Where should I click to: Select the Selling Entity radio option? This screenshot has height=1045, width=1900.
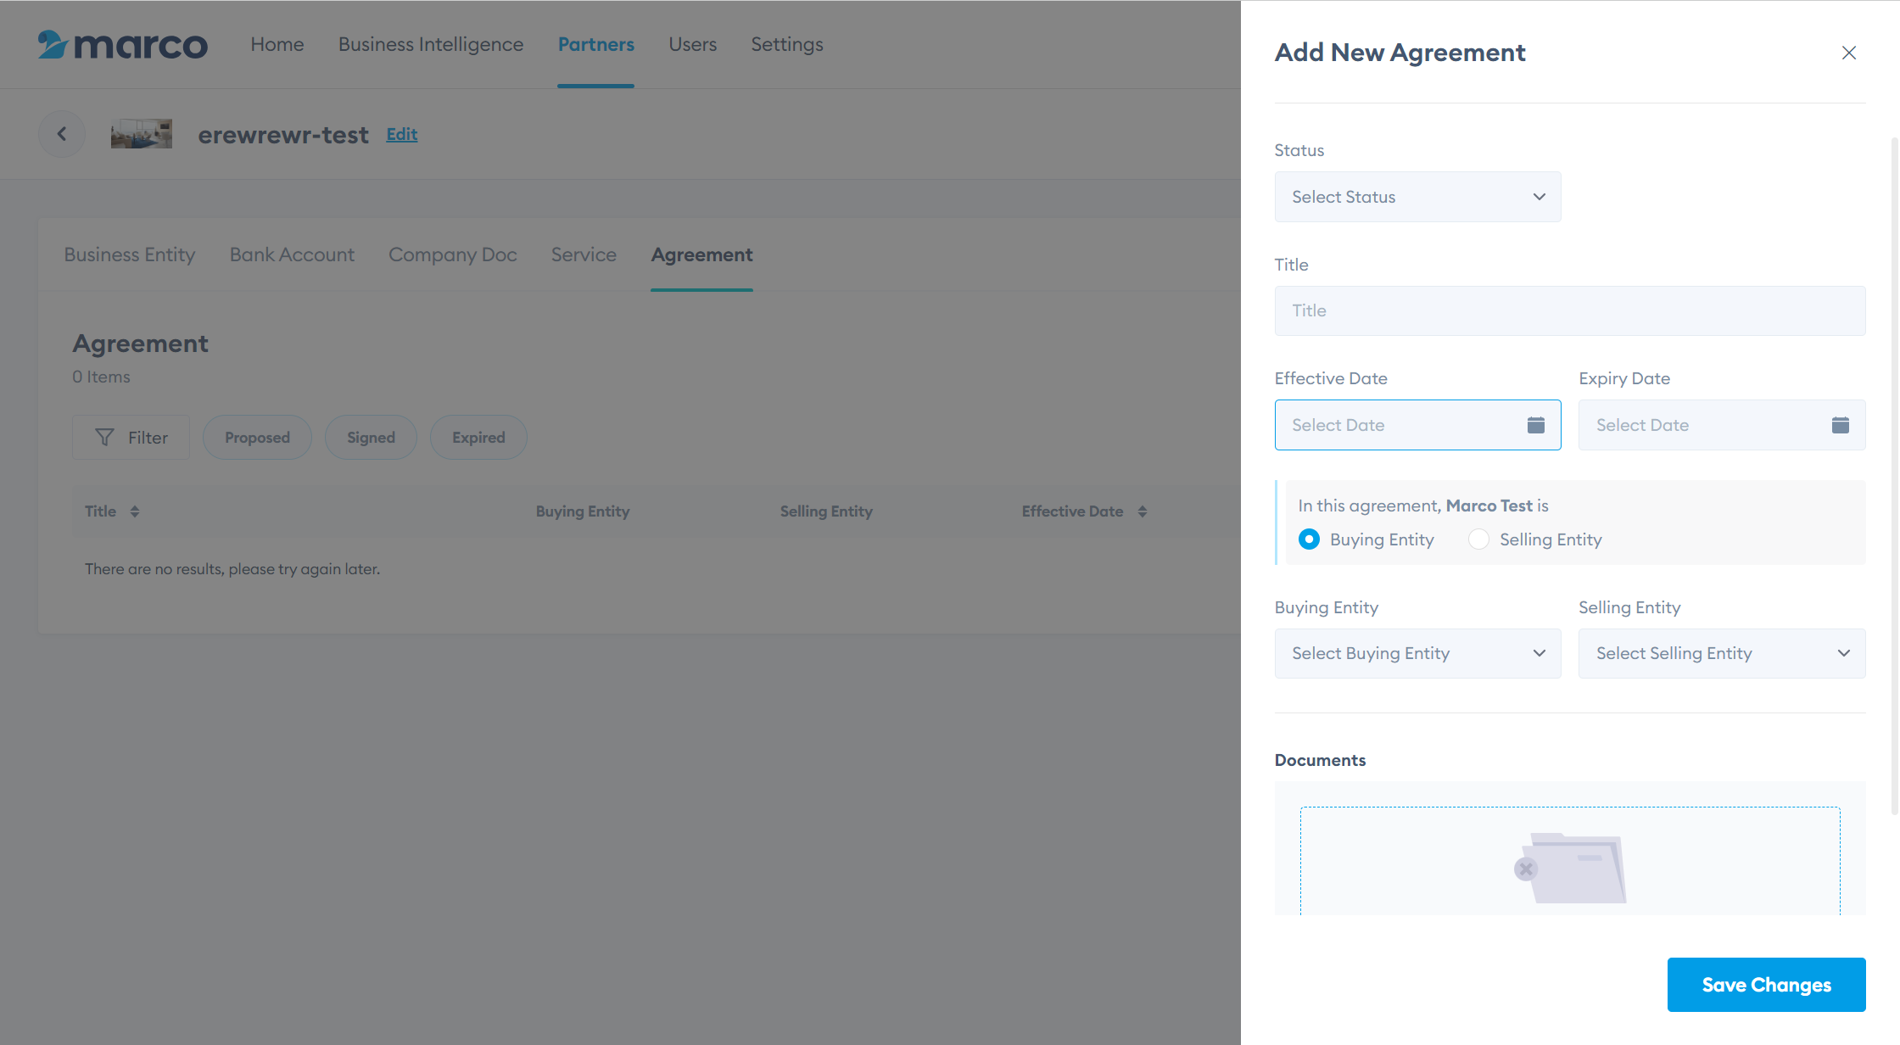1478,539
